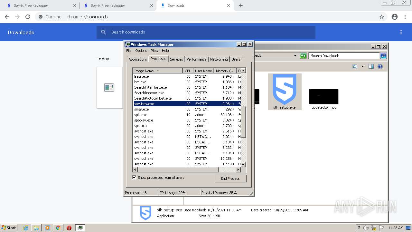
Task: Click the downloaded file icon under Today
Action: (109, 87)
